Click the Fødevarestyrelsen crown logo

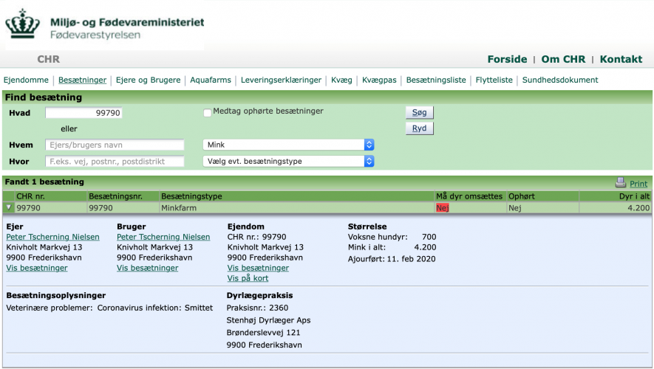tap(23, 24)
